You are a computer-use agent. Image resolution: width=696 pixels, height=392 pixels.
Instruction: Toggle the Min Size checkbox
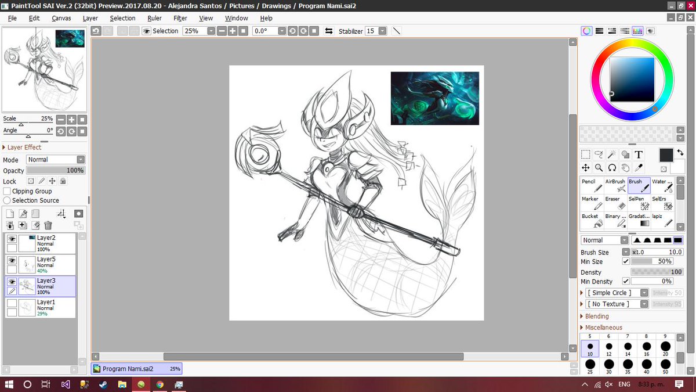coord(625,261)
